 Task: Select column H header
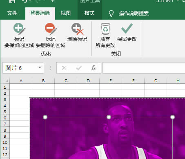coord(176,81)
